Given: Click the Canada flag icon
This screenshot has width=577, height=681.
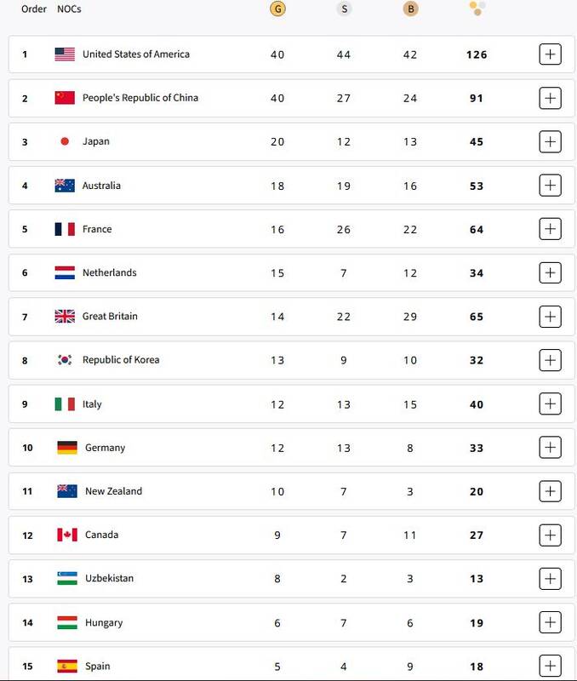Looking at the screenshot, I should (x=67, y=535).
